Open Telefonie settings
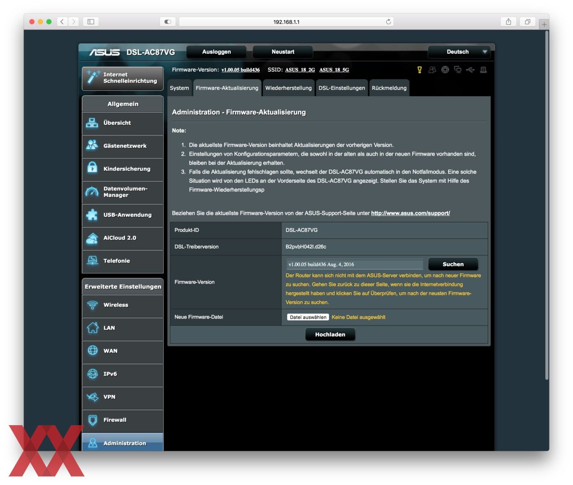 point(123,261)
